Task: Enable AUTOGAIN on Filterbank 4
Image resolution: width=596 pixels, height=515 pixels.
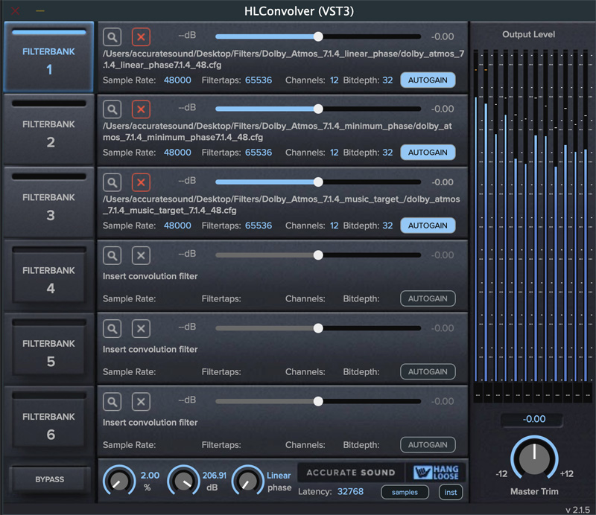Action: (x=428, y=298)
